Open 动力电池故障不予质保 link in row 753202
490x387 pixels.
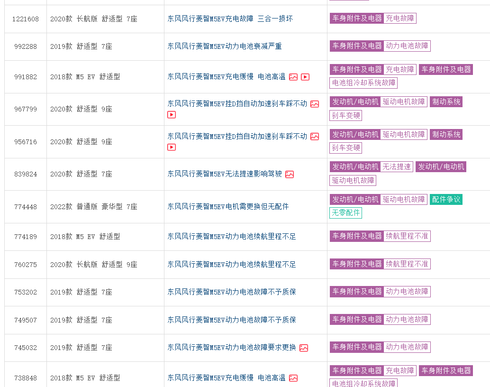coord(232,292)
